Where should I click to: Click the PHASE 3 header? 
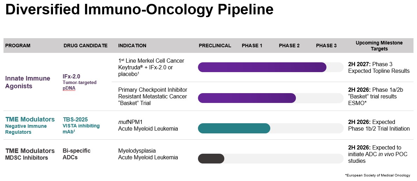click(326, 46)
